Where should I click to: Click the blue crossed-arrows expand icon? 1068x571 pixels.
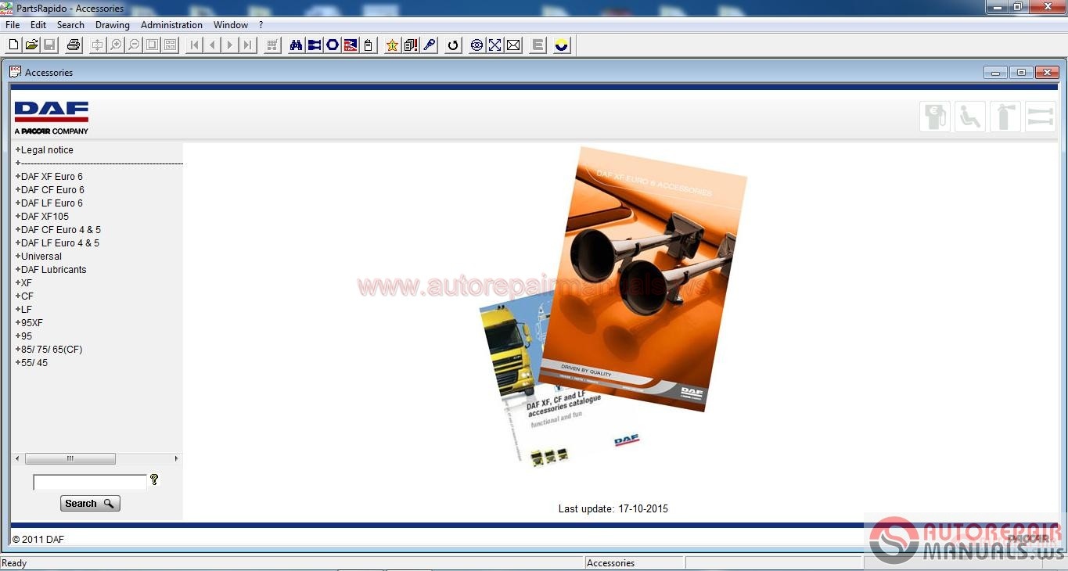494,45
